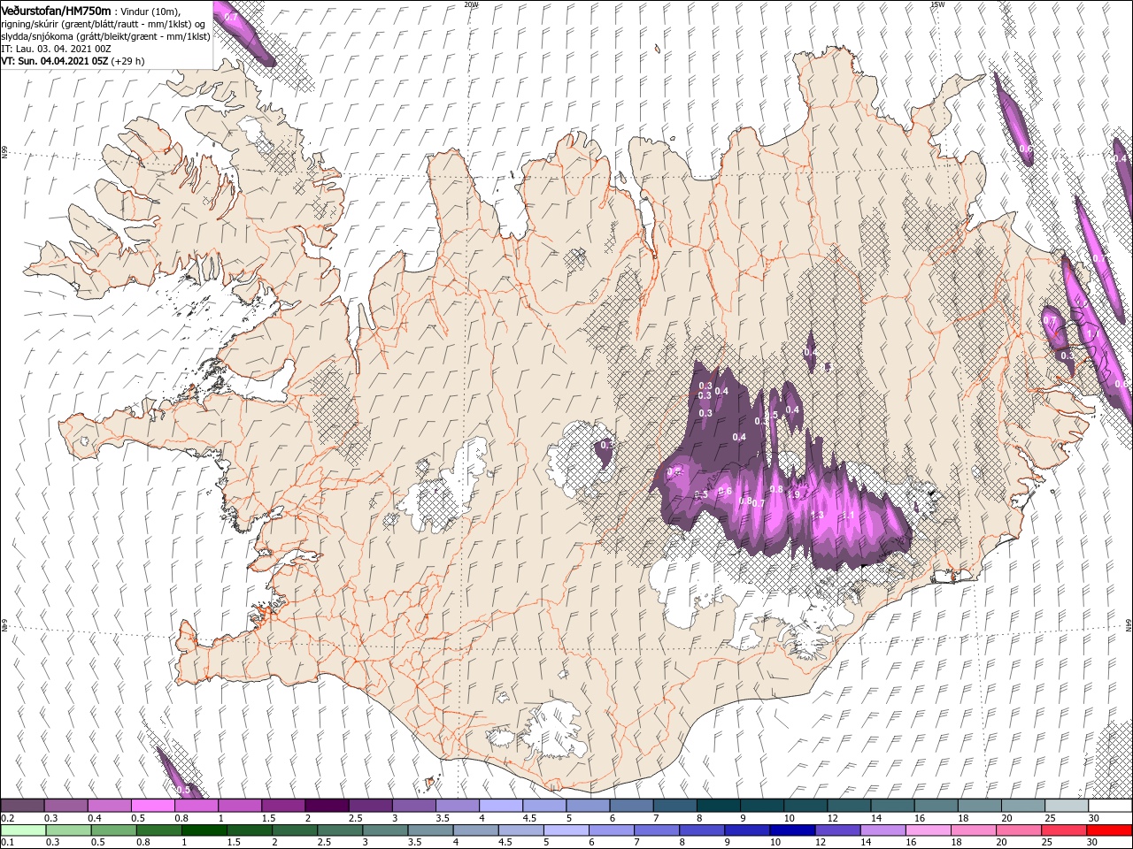Screen dimensions: 1133x849
Task: Select the darkest green swatch in the lower scale
Action: pyautogui.click(x=204, y=830)
